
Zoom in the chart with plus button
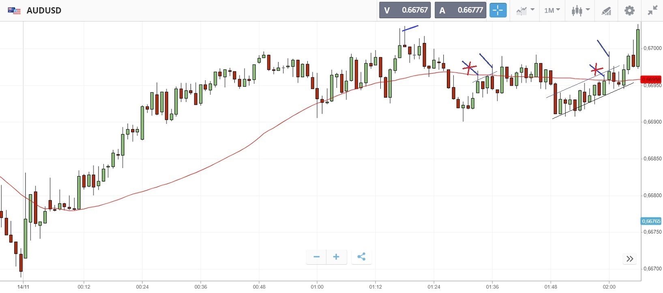(336, 257)
